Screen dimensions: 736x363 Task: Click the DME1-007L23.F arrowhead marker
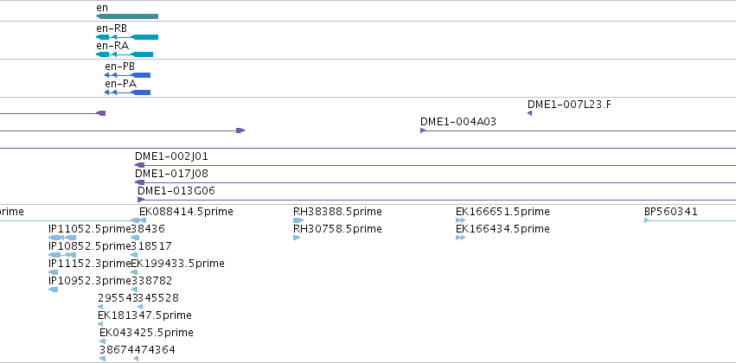click(x=529, y=113)
